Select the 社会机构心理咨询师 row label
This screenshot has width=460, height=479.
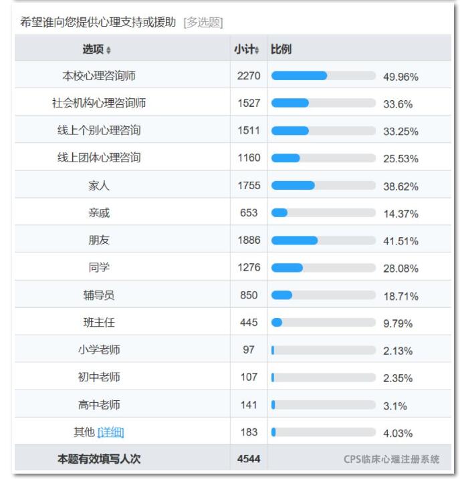click(99, 104)
